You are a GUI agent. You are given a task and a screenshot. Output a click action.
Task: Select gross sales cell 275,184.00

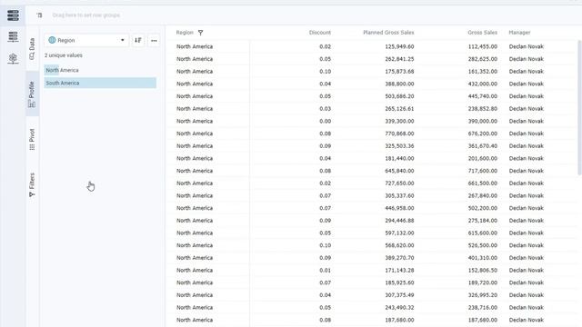click(x=483, y=221)
